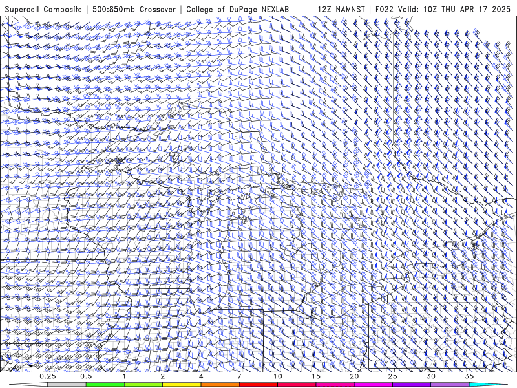Select the yellow-green color bar segment
The height and width of the screenshot is (388, 517).
(x=143, y=385)
